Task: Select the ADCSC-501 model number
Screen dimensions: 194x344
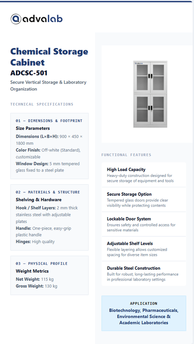Action: (29, 73)
